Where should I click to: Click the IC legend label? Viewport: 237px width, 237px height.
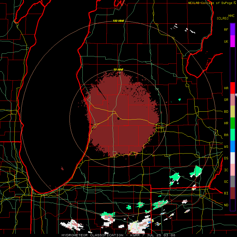point(226,170)
